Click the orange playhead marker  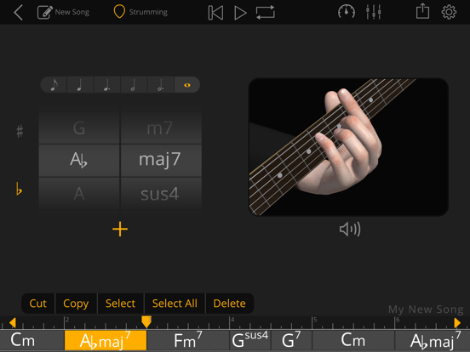pos(146,322)
